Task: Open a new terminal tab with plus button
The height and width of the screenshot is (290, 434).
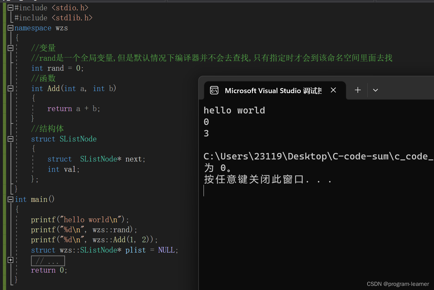Action: tap(358, 90)
